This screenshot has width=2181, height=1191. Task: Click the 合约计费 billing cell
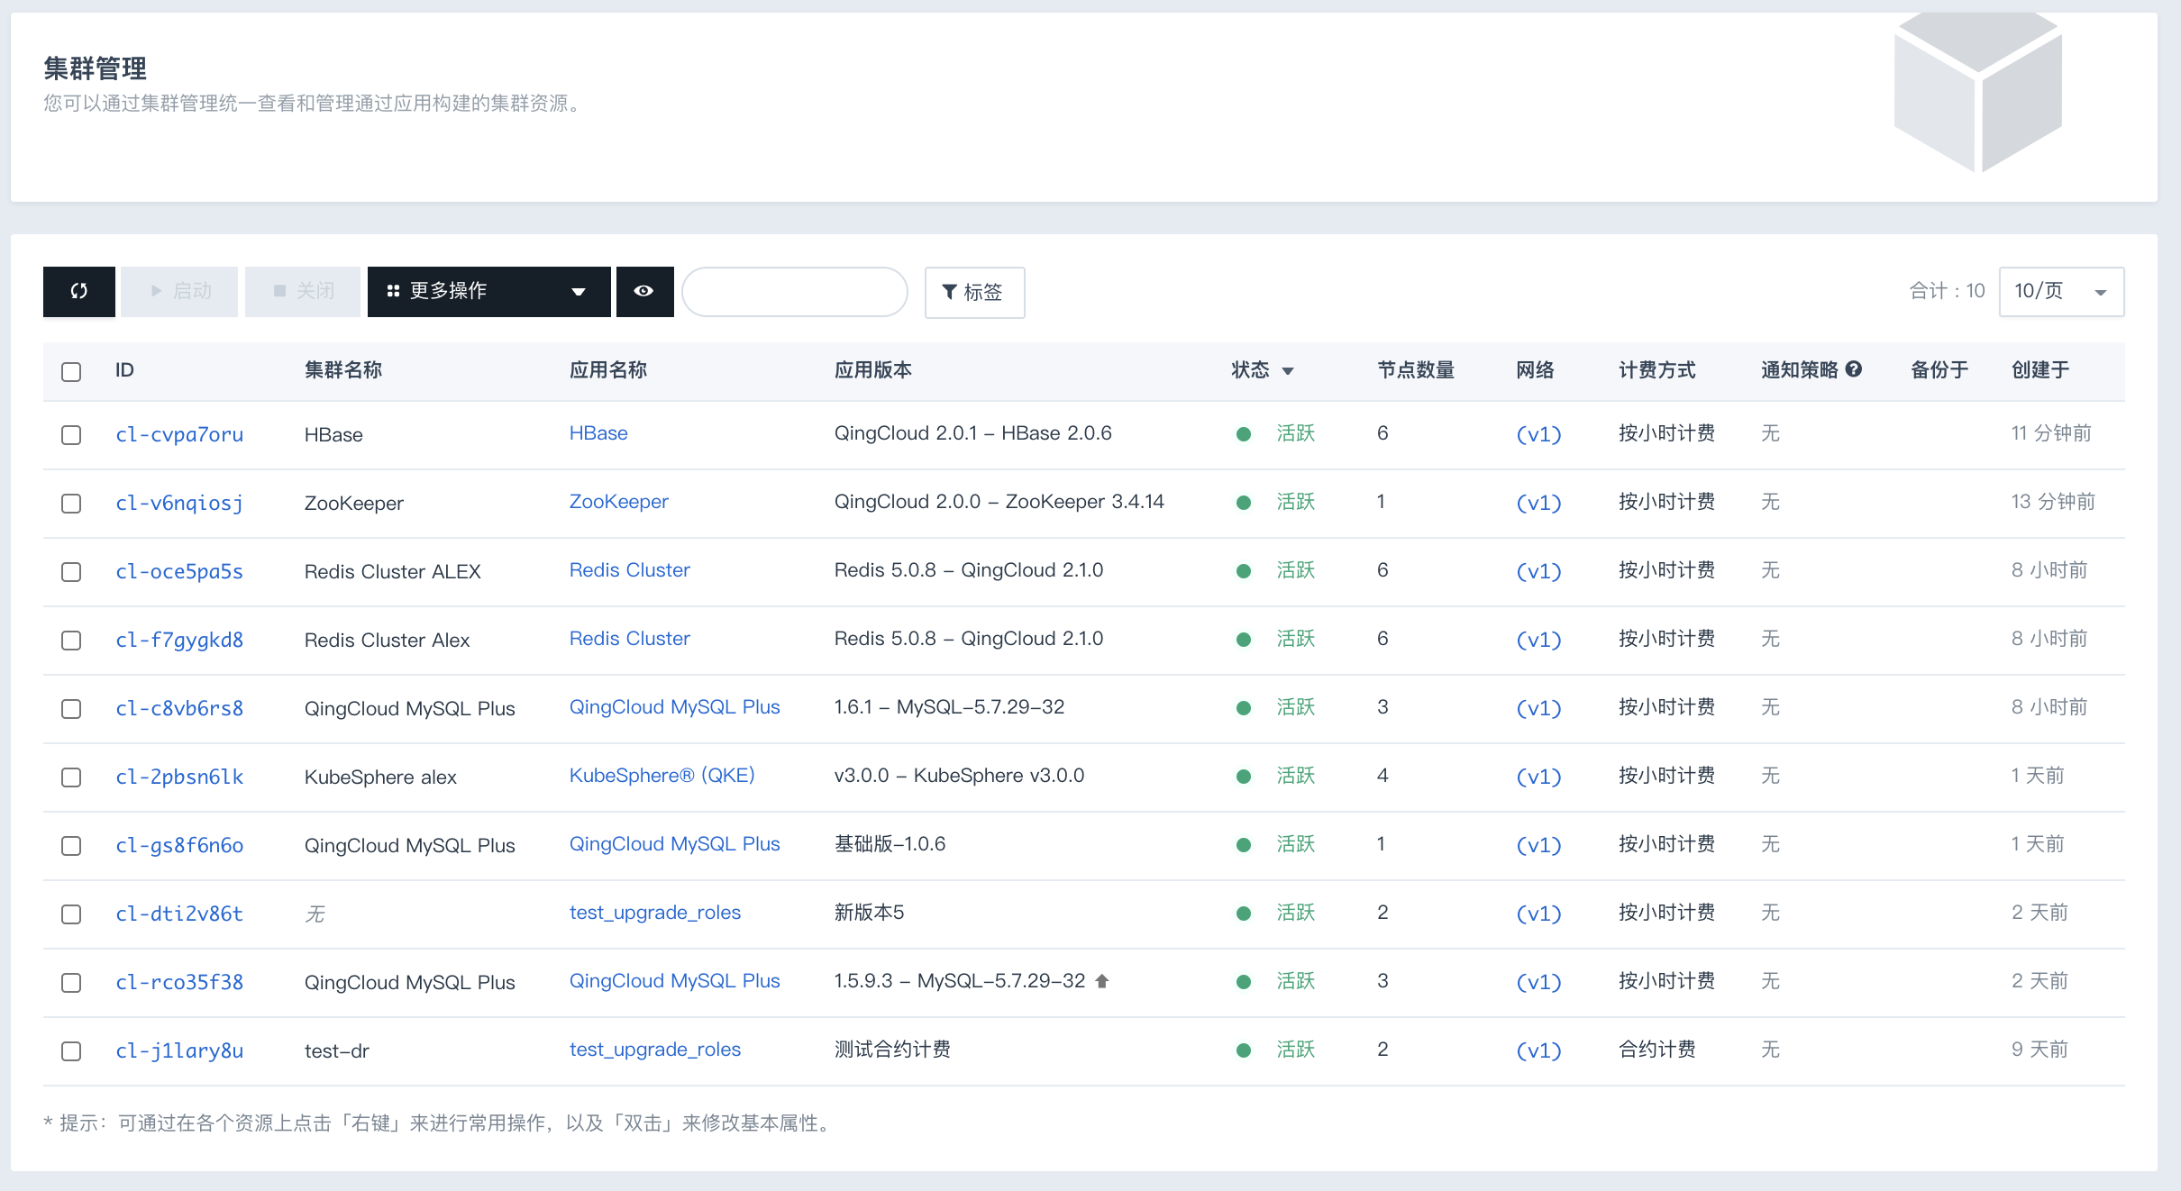1657,1050
